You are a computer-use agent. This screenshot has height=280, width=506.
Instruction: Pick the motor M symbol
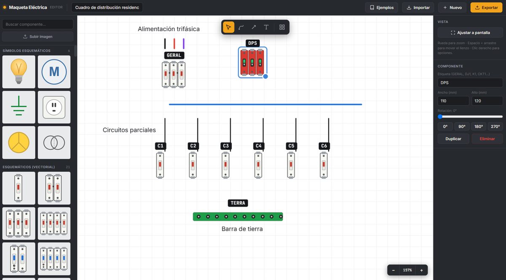point(54,72)
